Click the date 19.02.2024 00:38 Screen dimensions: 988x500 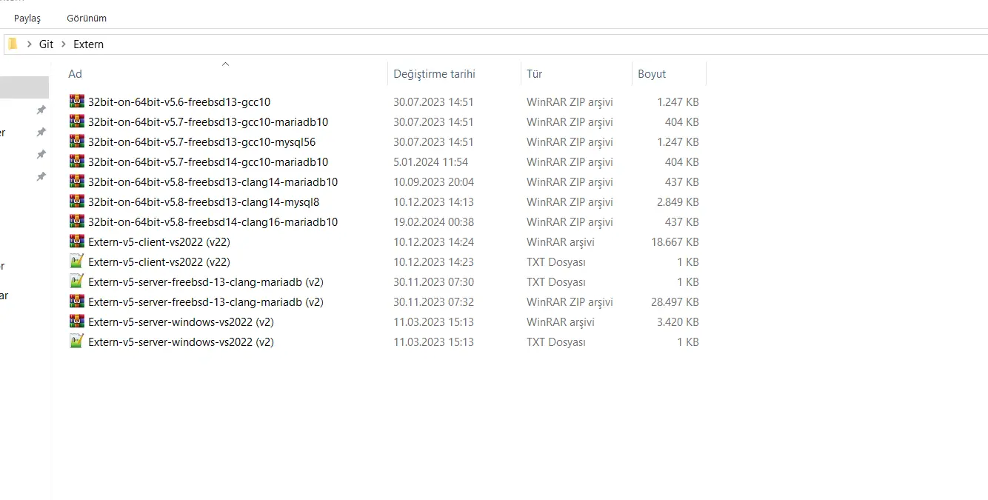(434, 222)
